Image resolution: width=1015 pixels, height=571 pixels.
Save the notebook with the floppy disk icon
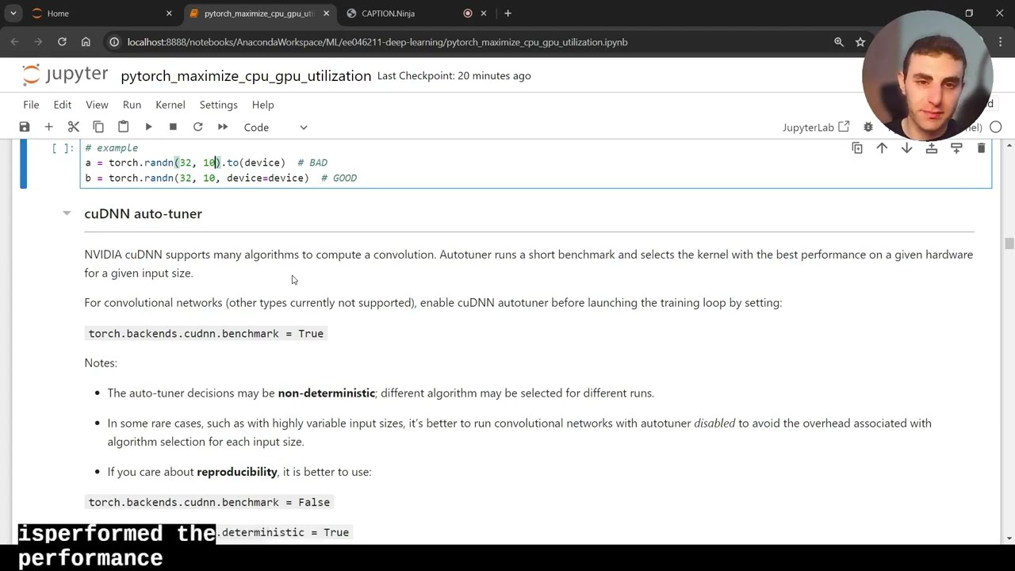25,127
